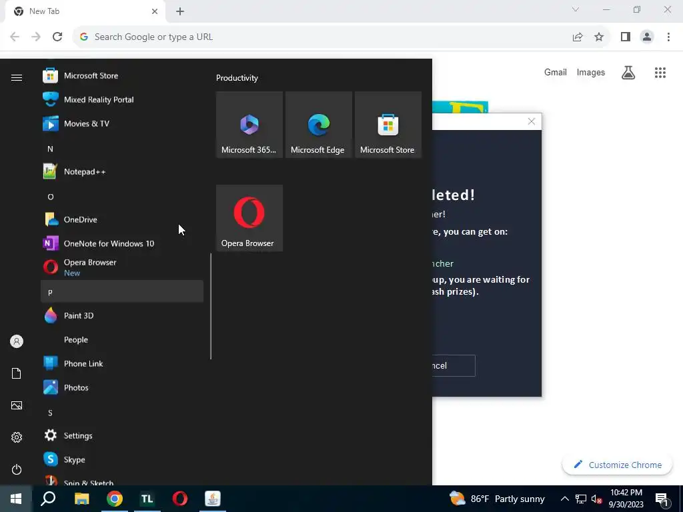
Task: Launch Mixed Reality Portal
Action: click(122, 100)
